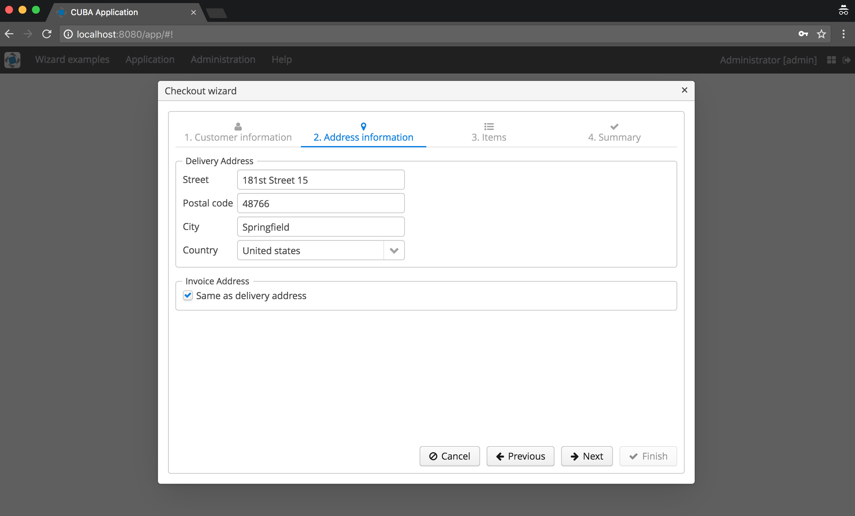
Task: Open the Wizard examples menu
Action: (72, 60)
